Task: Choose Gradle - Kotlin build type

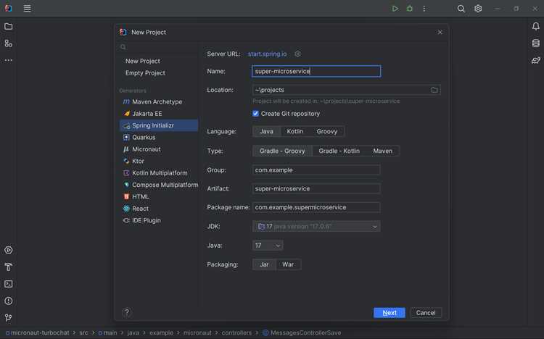Action: pos(339,151)
